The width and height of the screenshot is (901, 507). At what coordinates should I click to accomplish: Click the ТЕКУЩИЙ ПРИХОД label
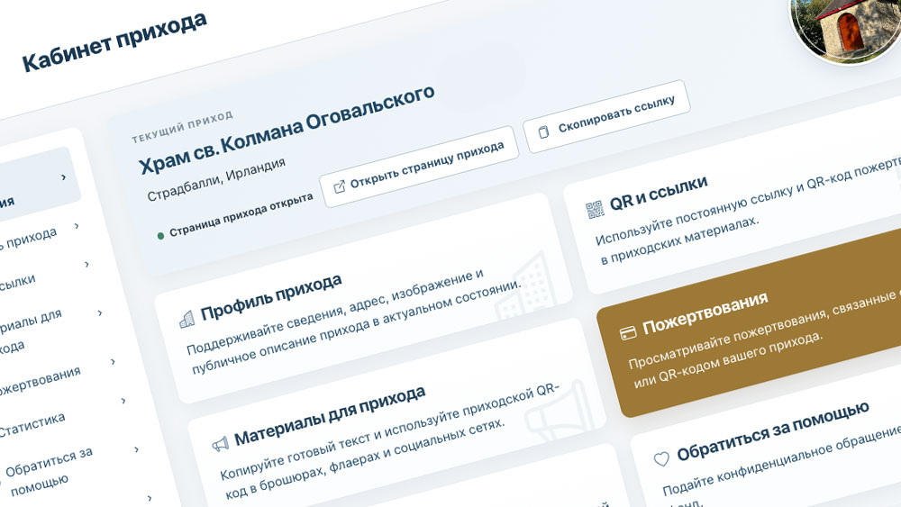click(x=182, y=126)
